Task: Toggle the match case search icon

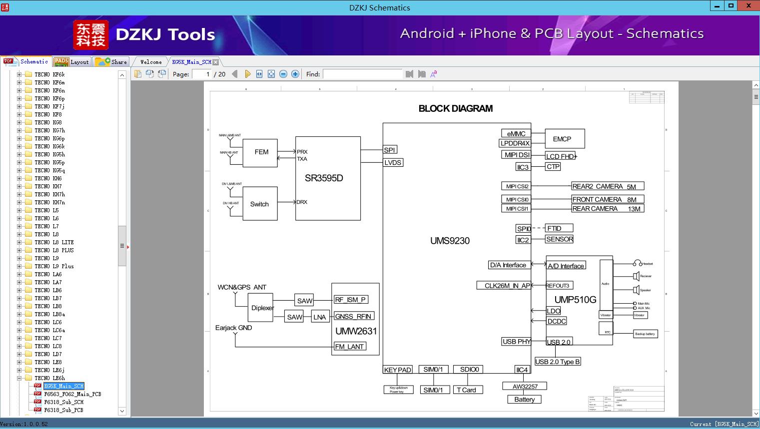Action: (434, 74)
